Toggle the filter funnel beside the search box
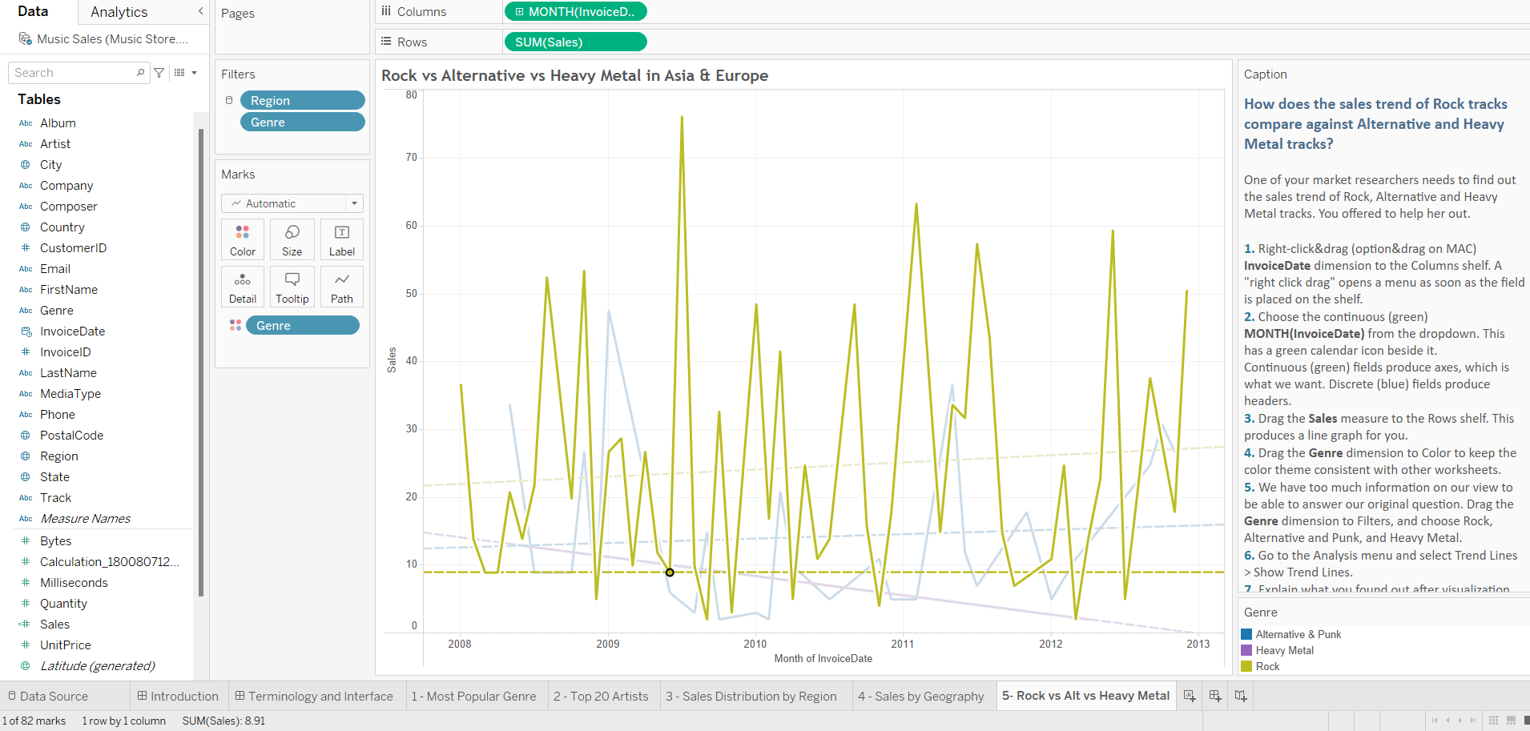The image size is (1530, 731). point(159,72)
